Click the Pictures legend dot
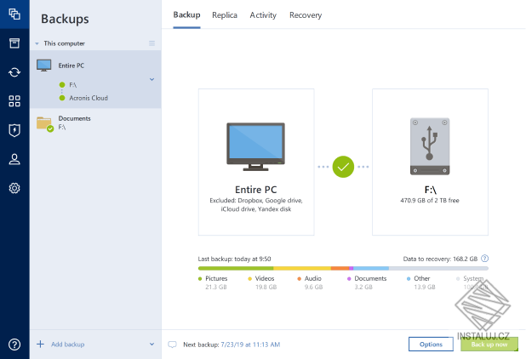This screenshot has width=526, height=359. pyautogui.click(x=200, y=278)
